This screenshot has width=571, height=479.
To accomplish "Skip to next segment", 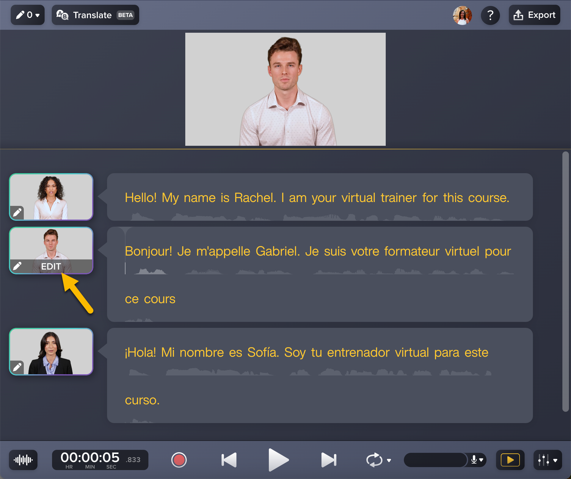I will click(x=329, y=460).
